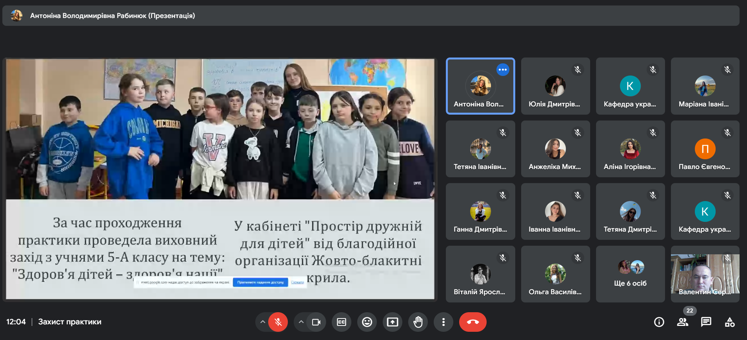Unmute the microphone with the red mic button
Viewport: 747px width, 340px height.
[278, 322]
